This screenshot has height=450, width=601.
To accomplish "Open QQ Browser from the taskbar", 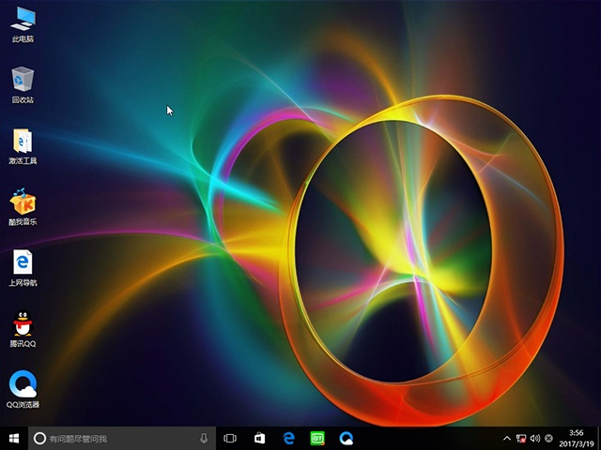I will coord(347,438).
